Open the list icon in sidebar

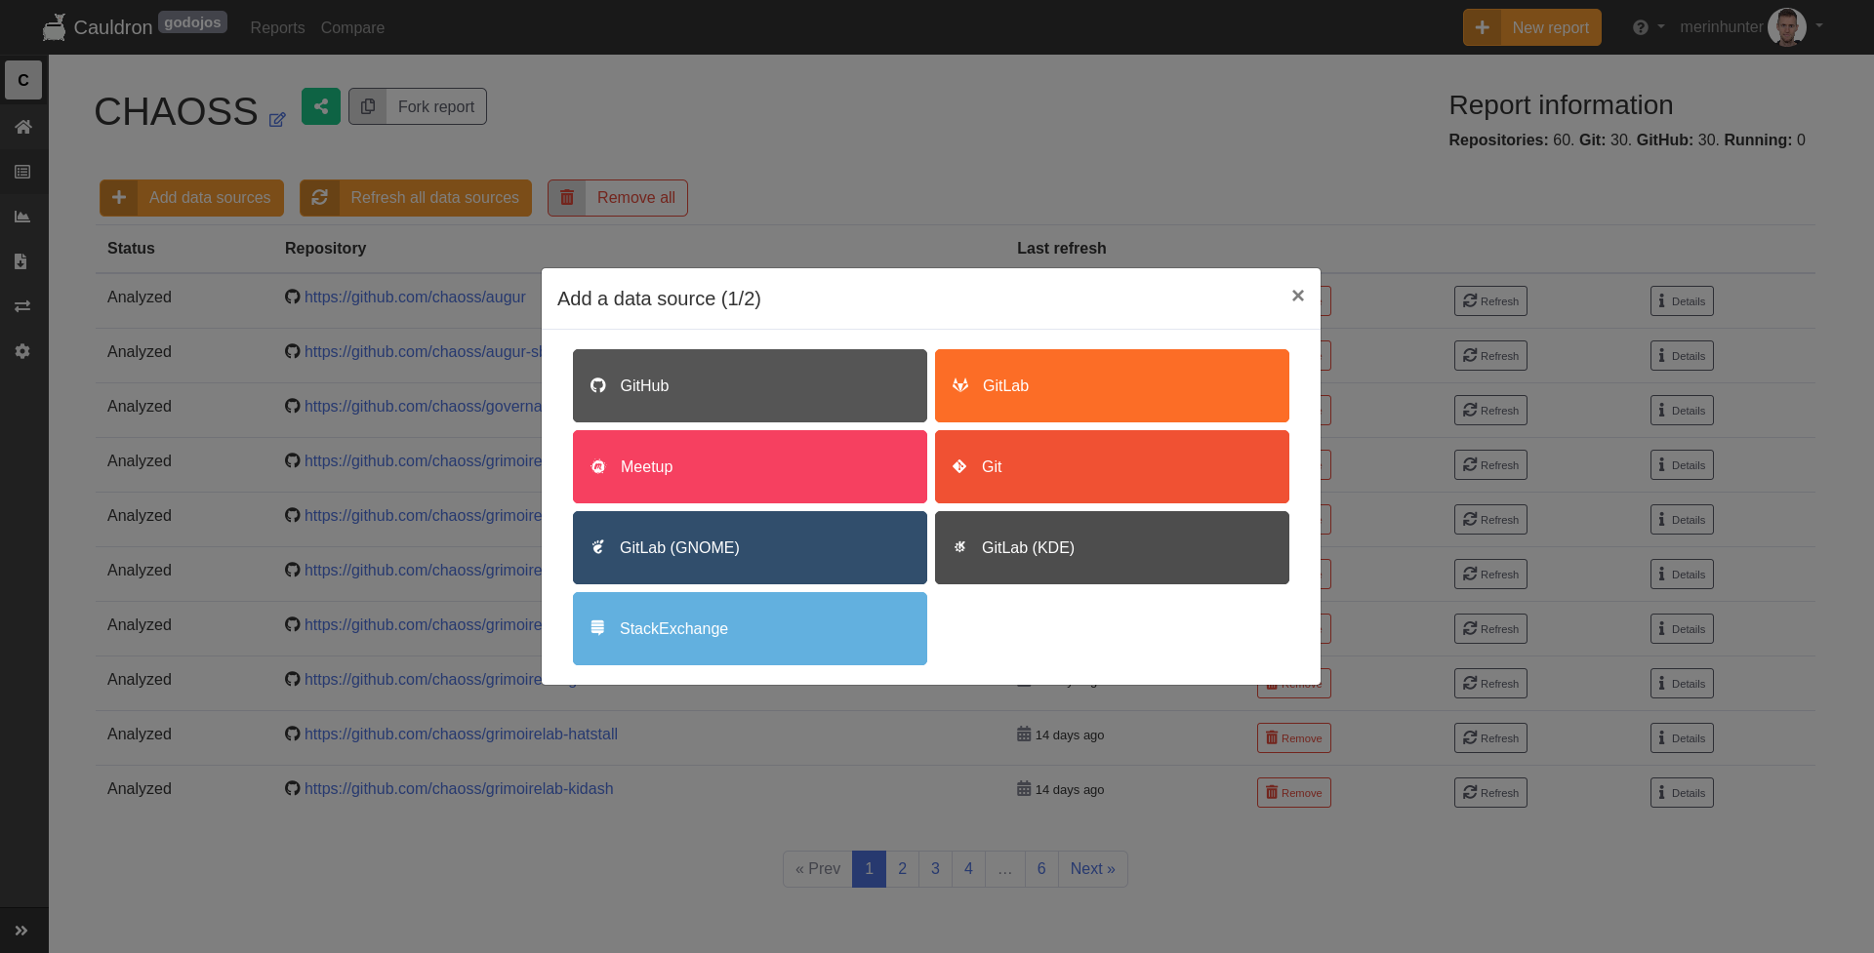(22, 172)
